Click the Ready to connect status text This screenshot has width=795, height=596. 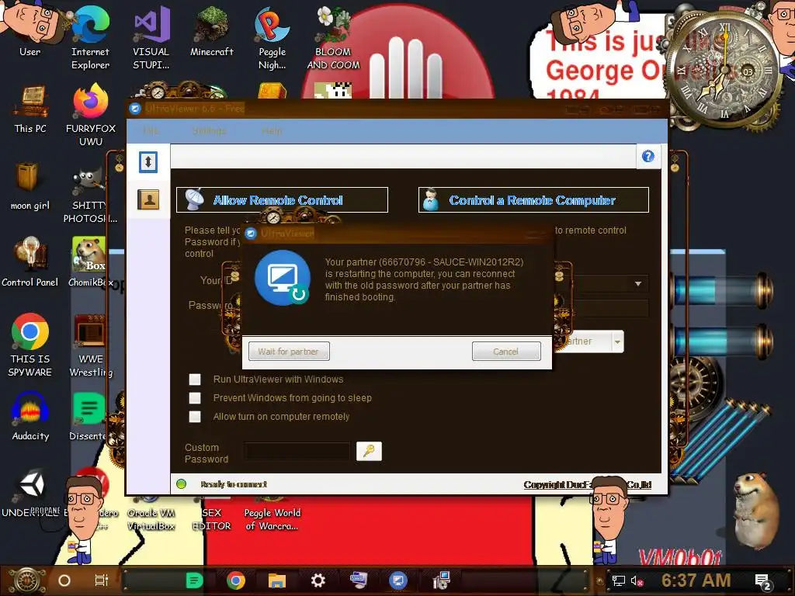pyautogui.click(x=234, y=484)
